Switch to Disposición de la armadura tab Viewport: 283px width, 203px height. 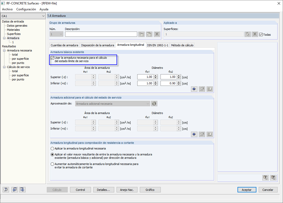click(x=97, y=45)
